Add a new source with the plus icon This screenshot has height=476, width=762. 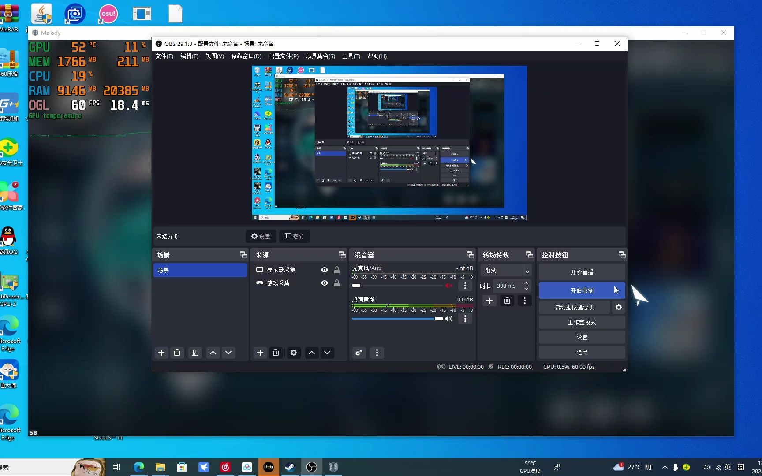tap(260, 353)
